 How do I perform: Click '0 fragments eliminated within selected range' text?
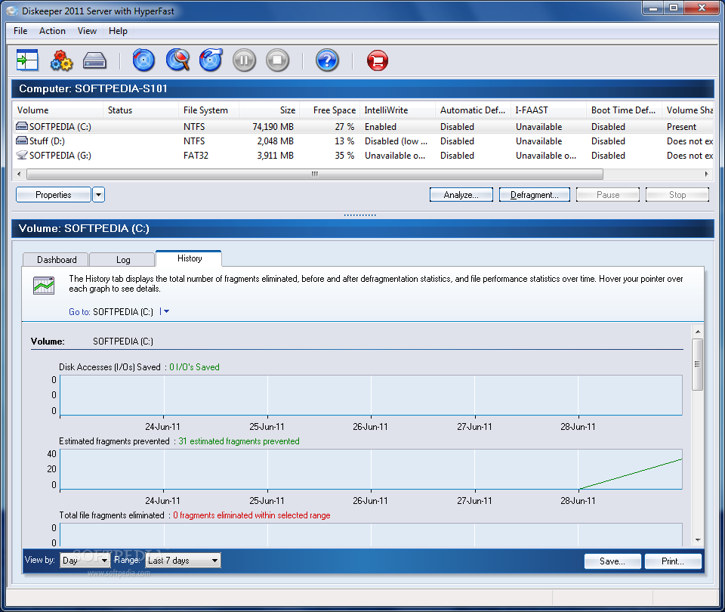[x=251, y=515]
